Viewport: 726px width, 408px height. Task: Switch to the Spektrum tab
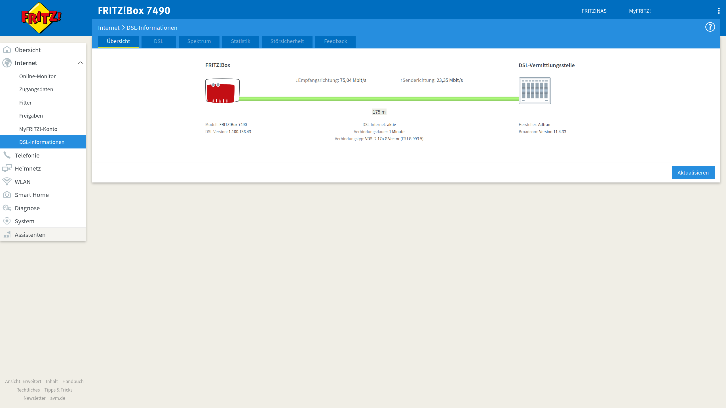click(199, 41)
